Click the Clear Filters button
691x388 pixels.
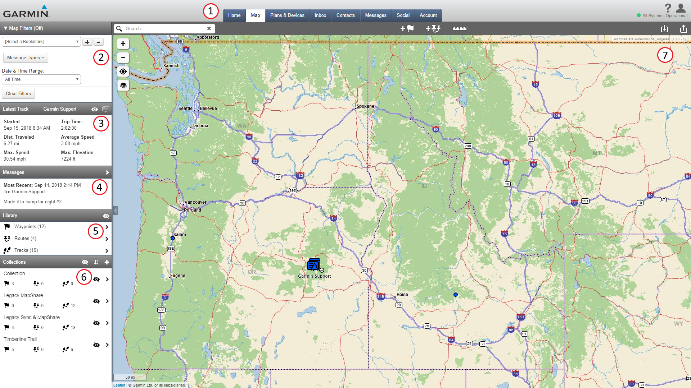tap(18, 94)
